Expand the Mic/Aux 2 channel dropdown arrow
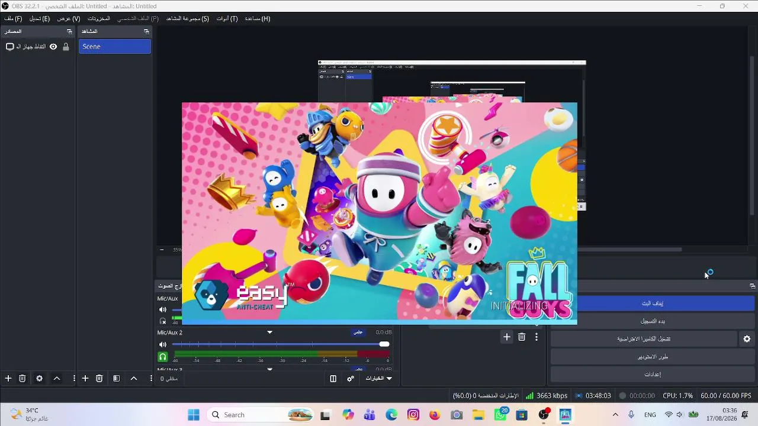The width and height of the screenshot is (758, 426). pos(269,333)
